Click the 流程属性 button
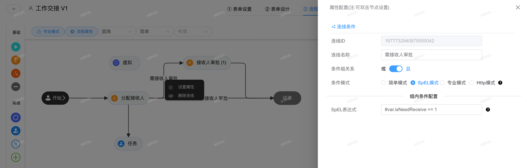This screenshot has width=527, height=168. click(81, 32)
